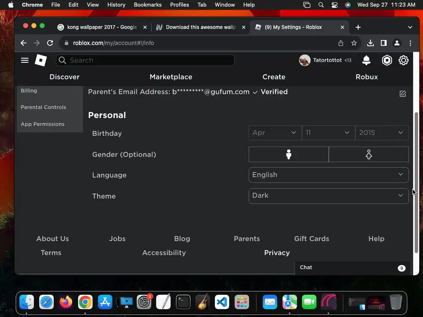The width and height of the screenshot is (423, 317).
Task: Open the tab search chevron
Action: tap(410, 27)
